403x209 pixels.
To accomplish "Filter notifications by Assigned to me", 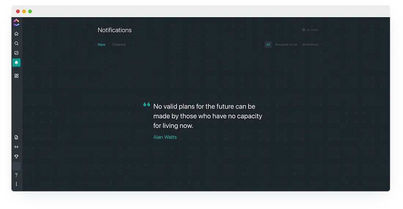I will (286, 45).
